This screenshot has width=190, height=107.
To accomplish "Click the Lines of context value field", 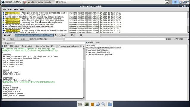I will coord(53,46).
